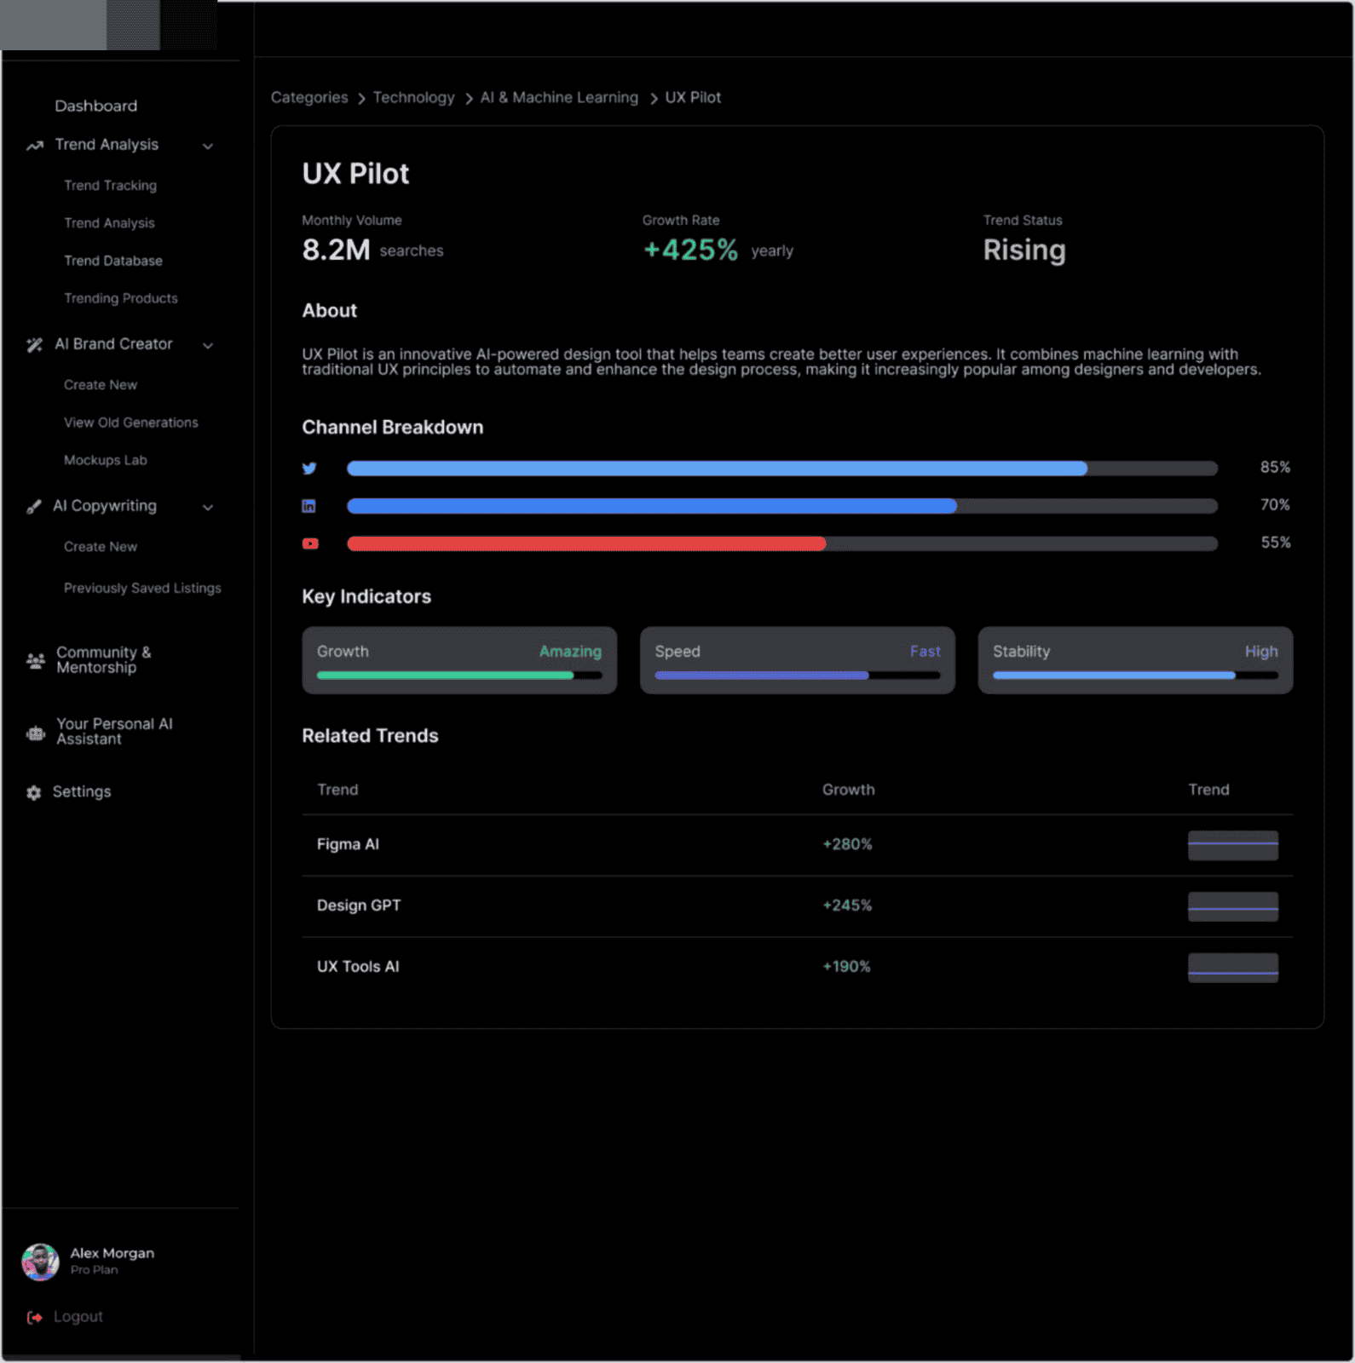Click the Logout arrow icon

coord(34,1317)
